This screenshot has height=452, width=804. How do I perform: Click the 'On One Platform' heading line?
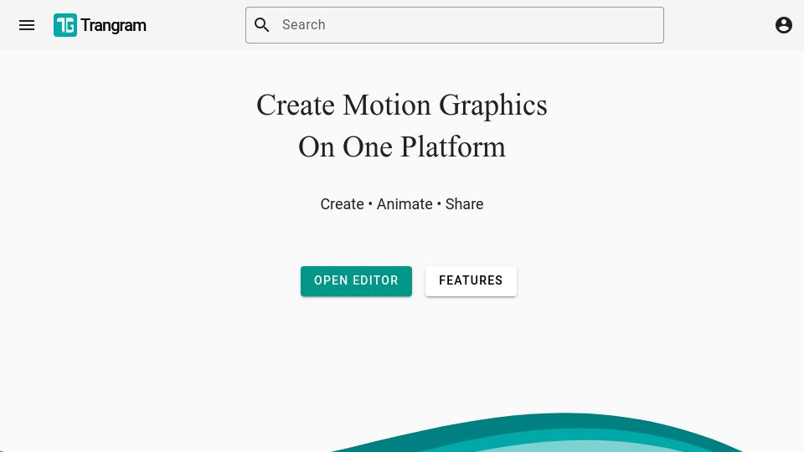pos(402,147)
